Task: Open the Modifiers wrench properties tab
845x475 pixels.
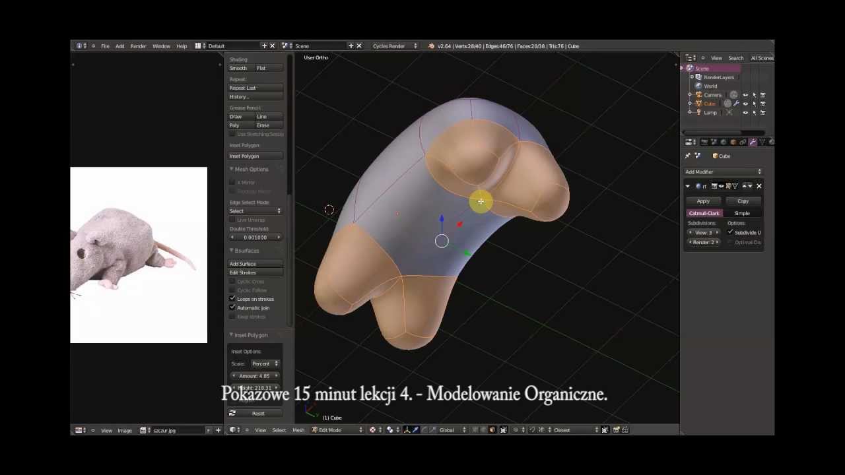Action: tap(752, 142)
